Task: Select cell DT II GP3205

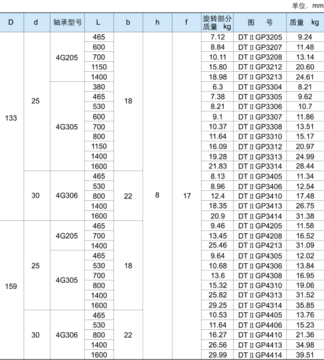Action: click(x=260, y=37)
